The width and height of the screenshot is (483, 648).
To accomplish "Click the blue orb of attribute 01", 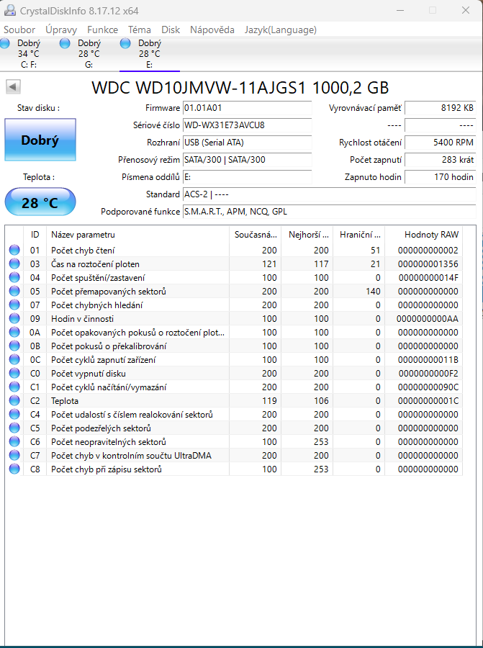I will [14, 250].
